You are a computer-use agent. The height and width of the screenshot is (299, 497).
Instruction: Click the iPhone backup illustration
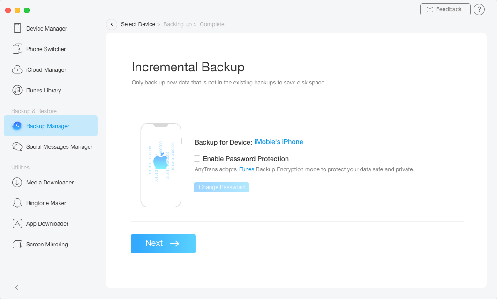pyautogui.click(x=161, y=165)
